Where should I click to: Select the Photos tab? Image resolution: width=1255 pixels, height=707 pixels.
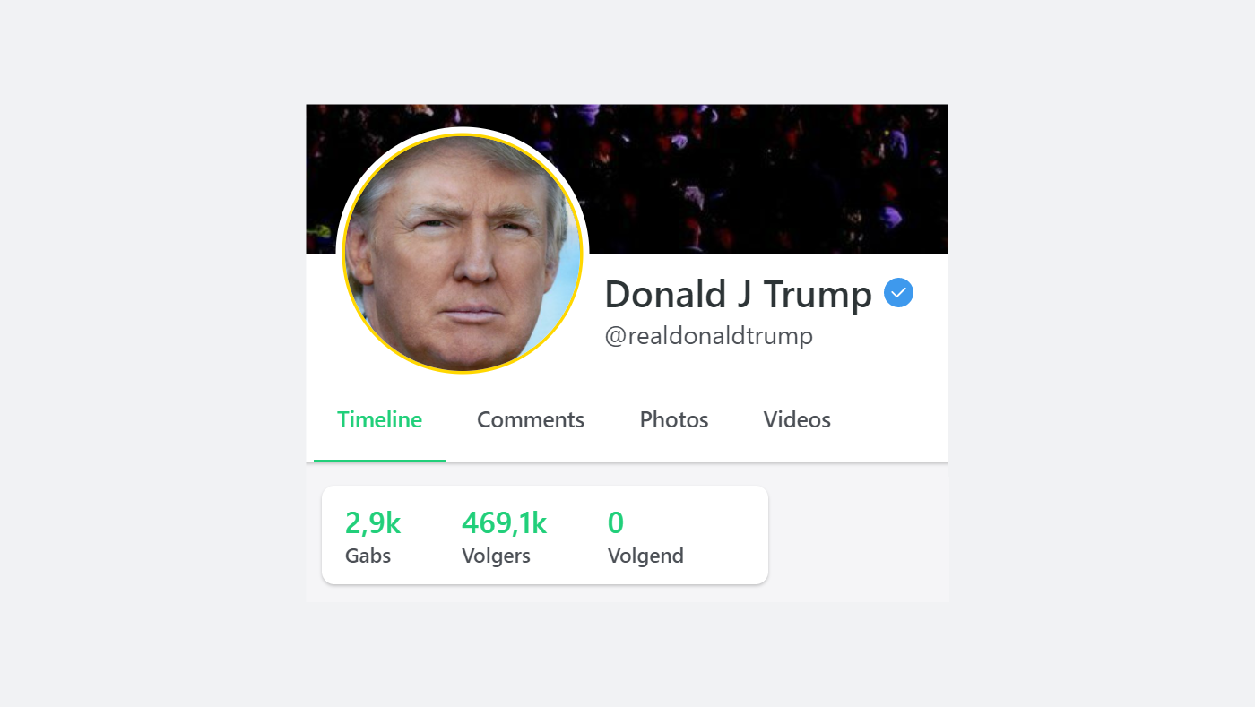(x=674, y=419)
